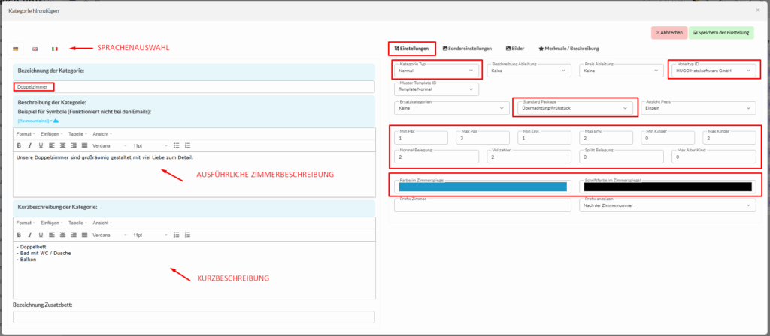770x336 pixels.
Task: Toggle bold in the Beschreibung editor
Action: click(20, 145)
